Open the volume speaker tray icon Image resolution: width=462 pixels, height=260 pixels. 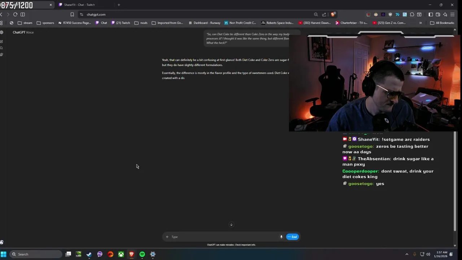(x=428, y=254)
